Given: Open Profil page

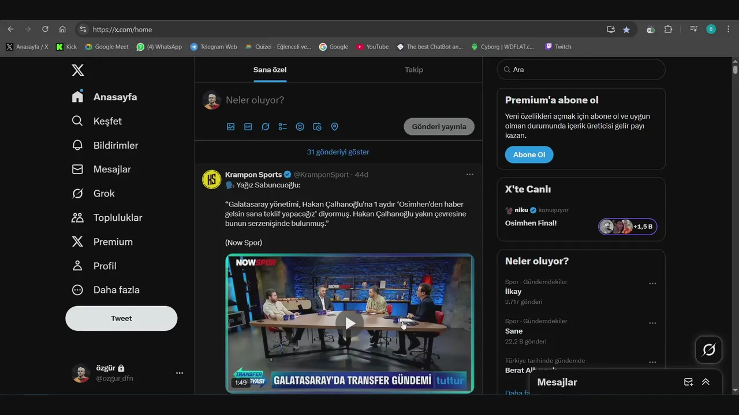Looking at the screenshot, I should (x=94, y=266).
